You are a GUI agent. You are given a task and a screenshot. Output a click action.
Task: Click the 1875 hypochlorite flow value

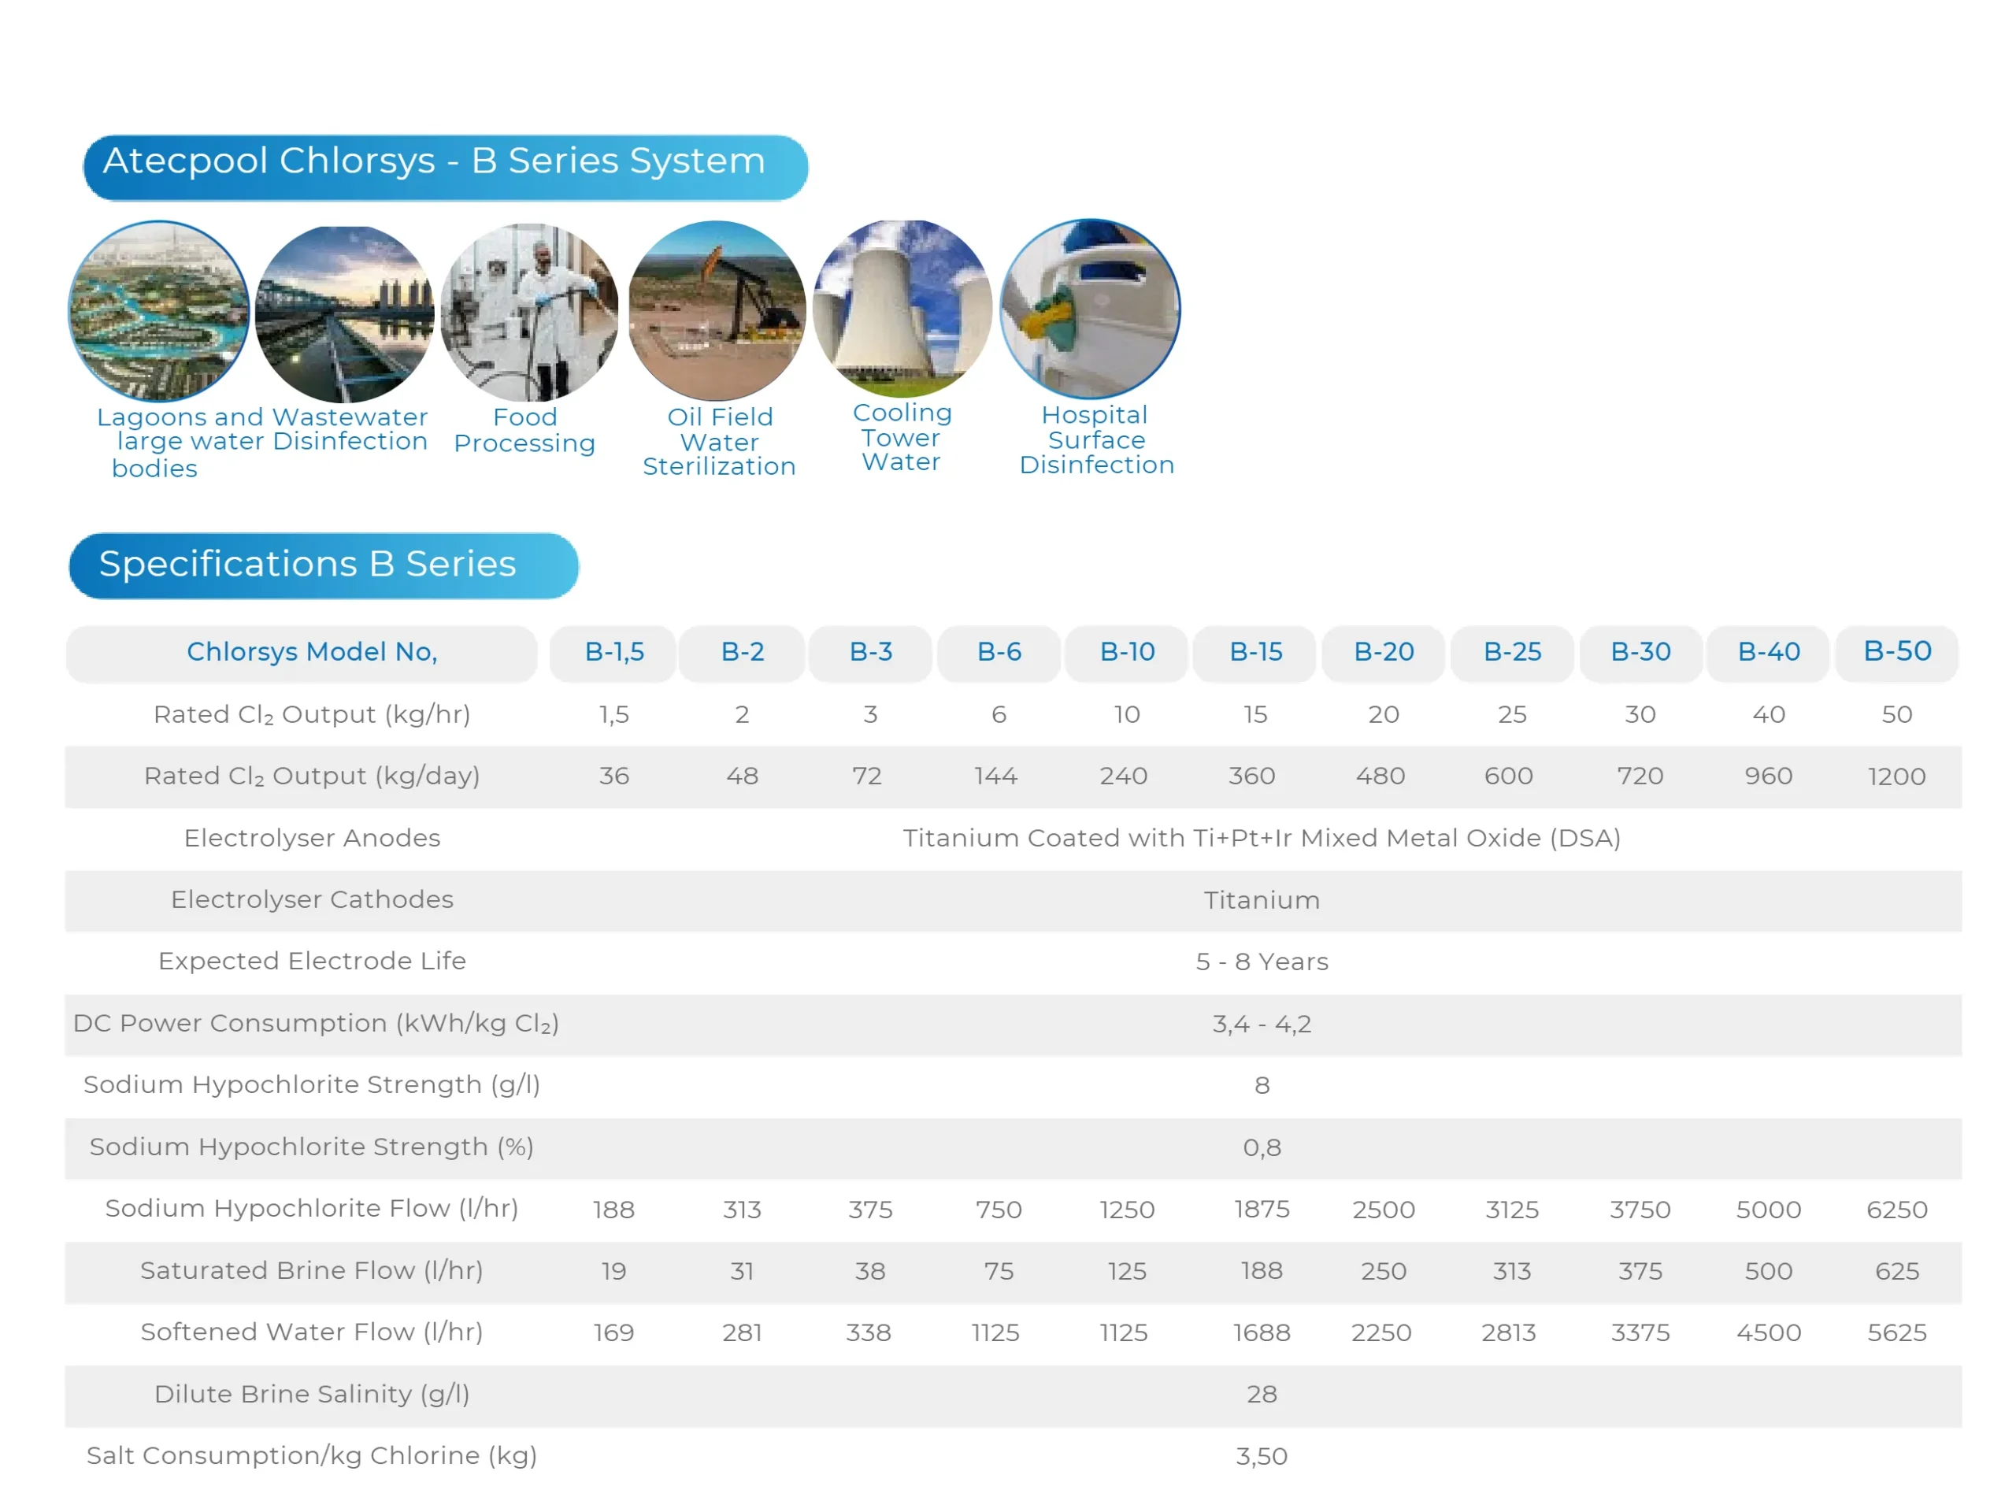point(1262,1210)
